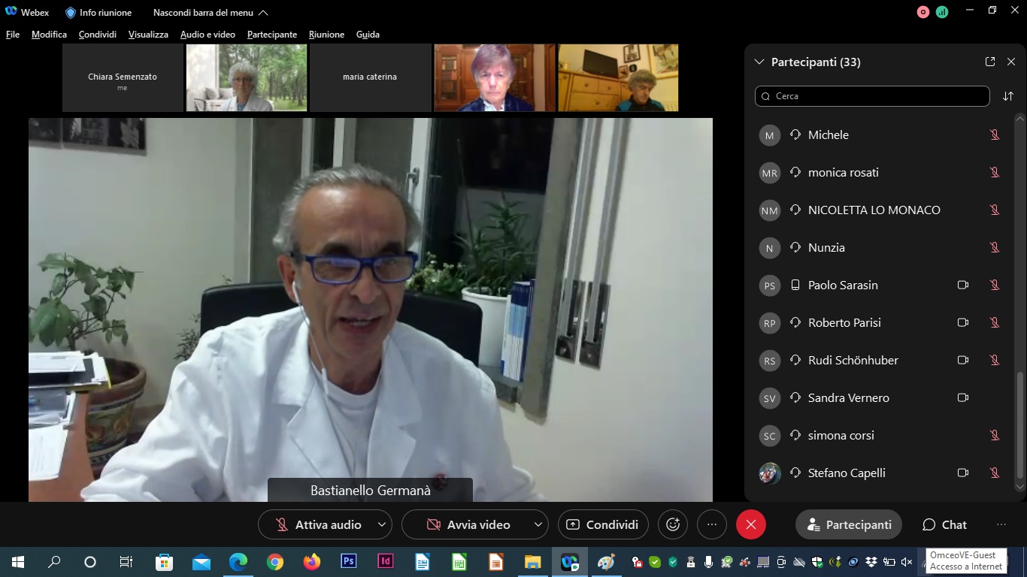The width and height of the screenshot is (1027, 577).
Task: Toggle the Partecipanti panel button
Action: pyautogui.click(x=849, y=524)
